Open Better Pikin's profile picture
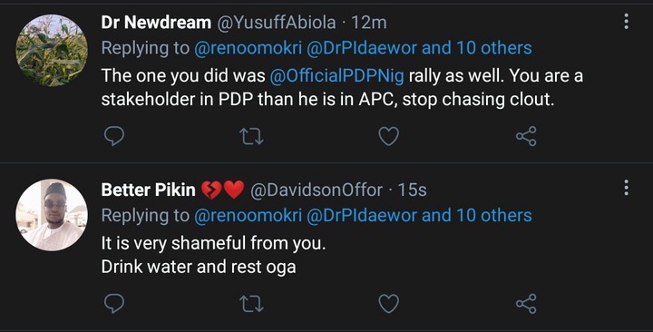 tap(52, 215)
